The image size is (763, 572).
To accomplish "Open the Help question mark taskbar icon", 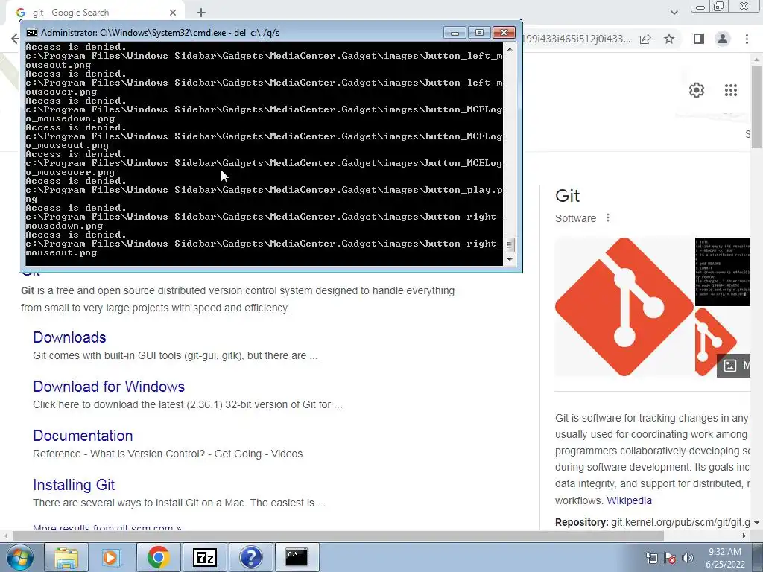I will coord(250,557).
